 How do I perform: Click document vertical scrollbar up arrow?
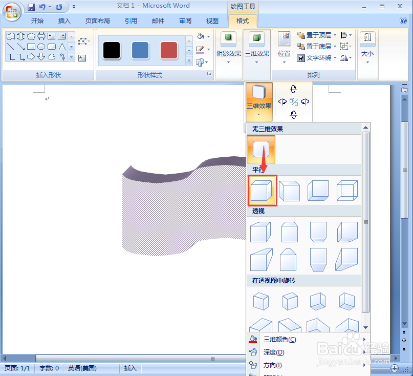404,99
